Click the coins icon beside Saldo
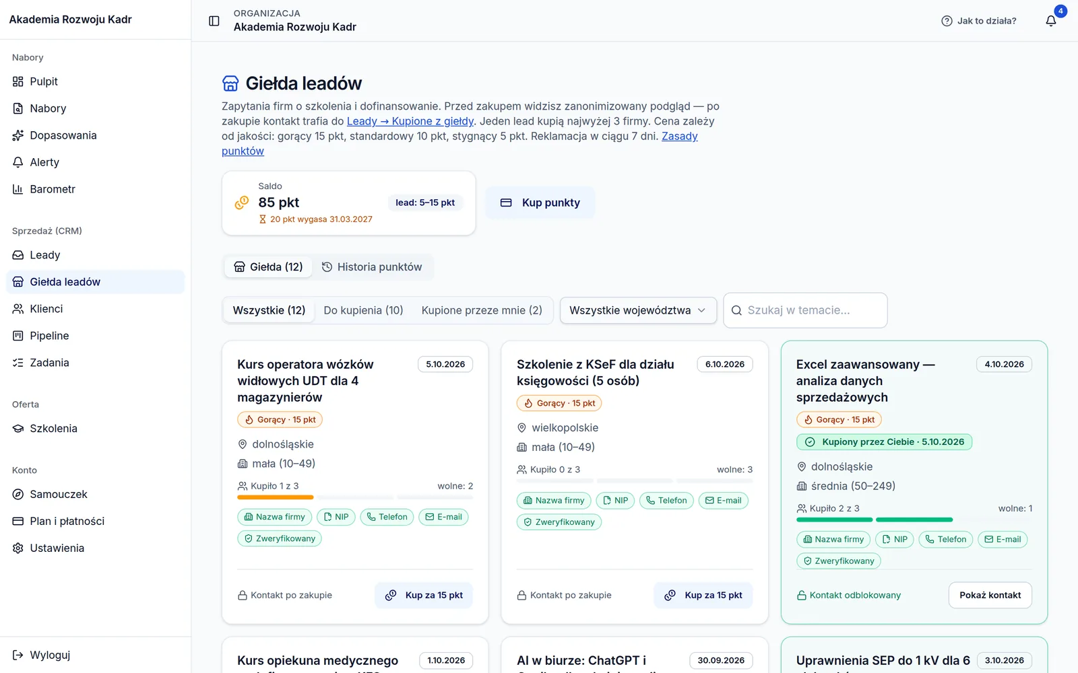1078x673 pixels. 241,203
